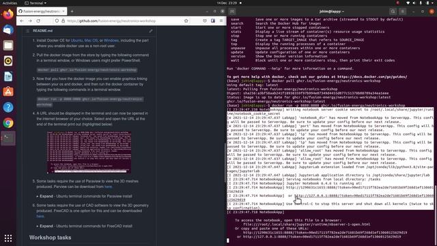
Task: Open a new Firefox tab
Action: pos(72,12)
